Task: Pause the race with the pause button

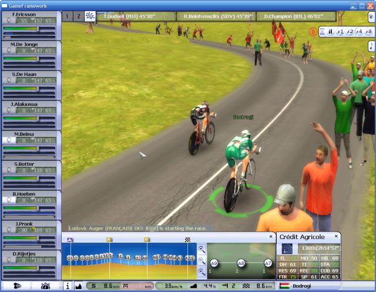Action: 331,31
